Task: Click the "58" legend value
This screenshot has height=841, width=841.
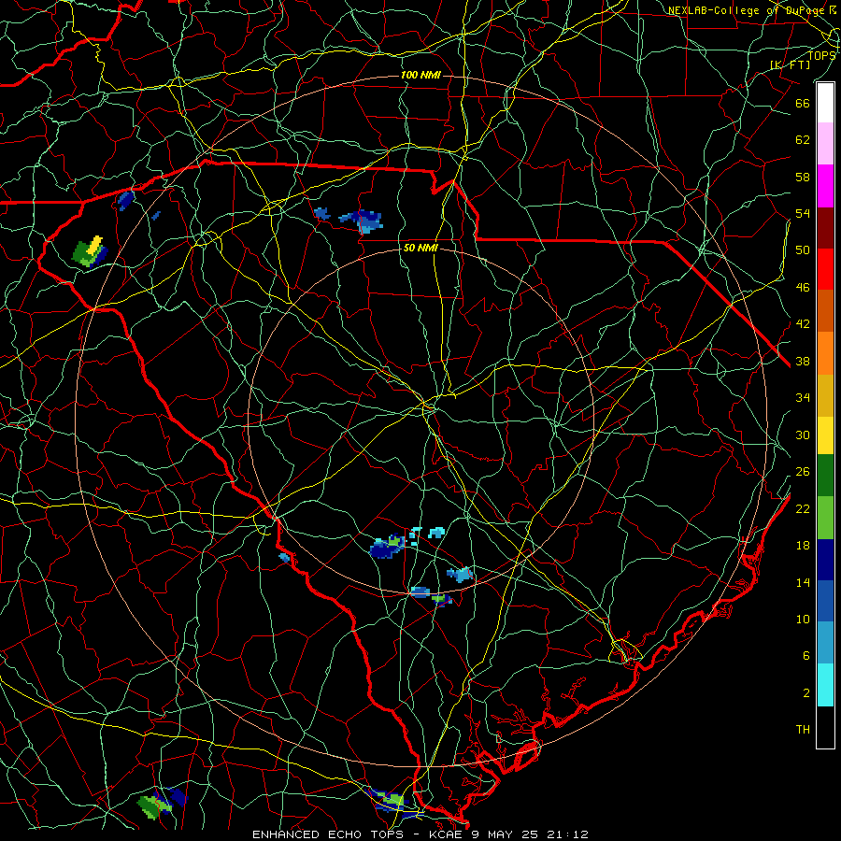Action: 803,177
